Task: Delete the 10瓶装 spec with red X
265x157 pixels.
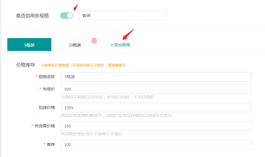Action: (94, 41)
